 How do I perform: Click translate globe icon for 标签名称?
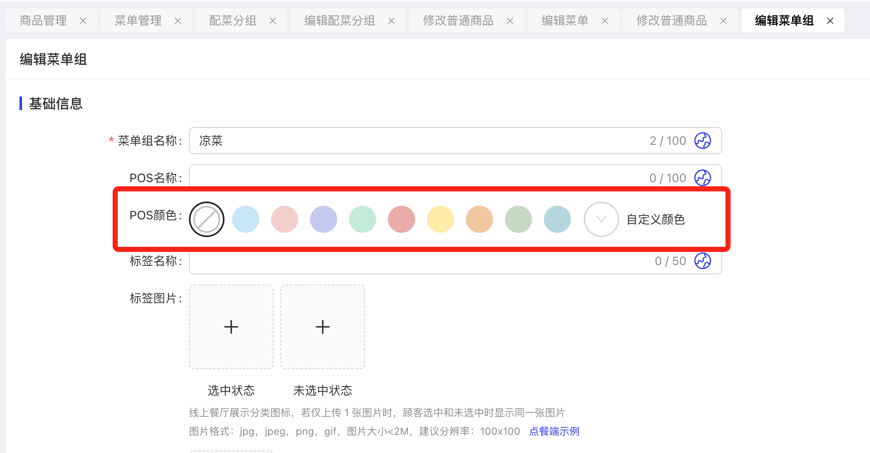(702, 261)
